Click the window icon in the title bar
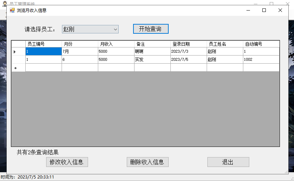The height and width of the screenshot is (181, 294). click(12, 11)
